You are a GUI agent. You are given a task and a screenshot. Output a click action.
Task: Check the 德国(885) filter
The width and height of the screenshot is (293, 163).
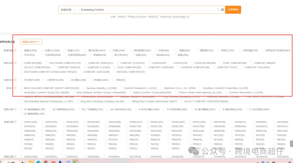177,51
